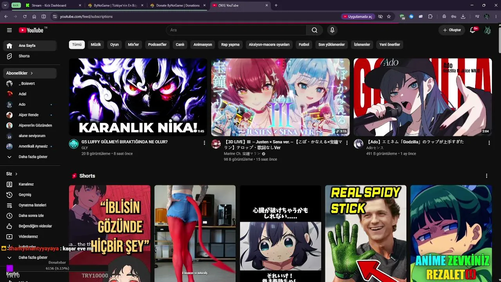
Task: Open the browser profile avatar
Action: click(x=487, y=16)
